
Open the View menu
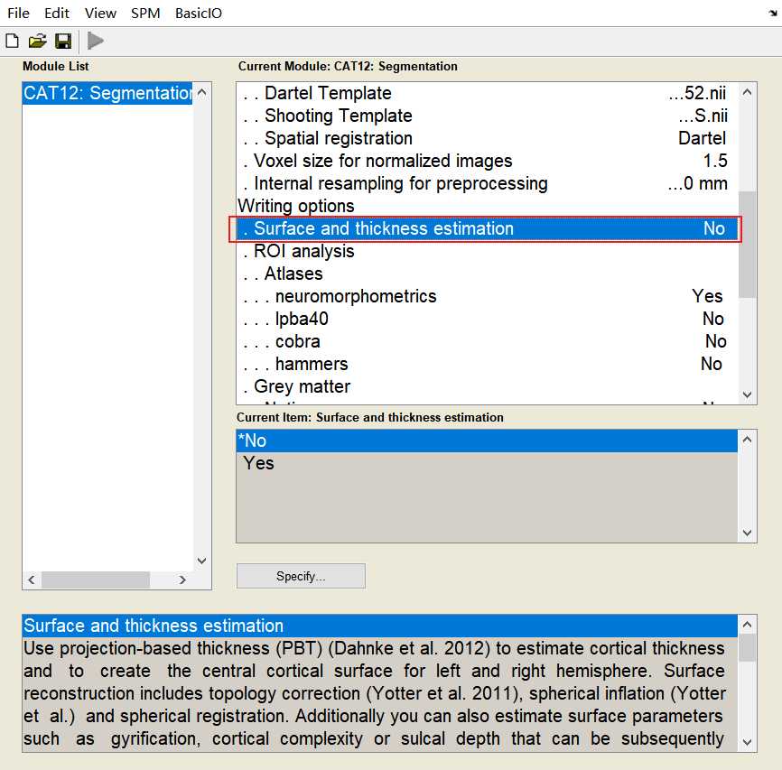[100, 13]
